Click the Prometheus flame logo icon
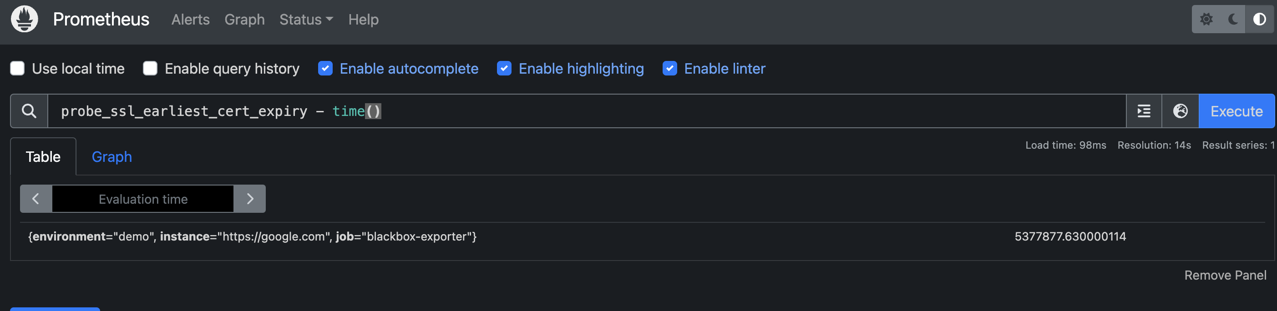The width and height of the screenshot is (1277, 311). [x=24, y=19]
